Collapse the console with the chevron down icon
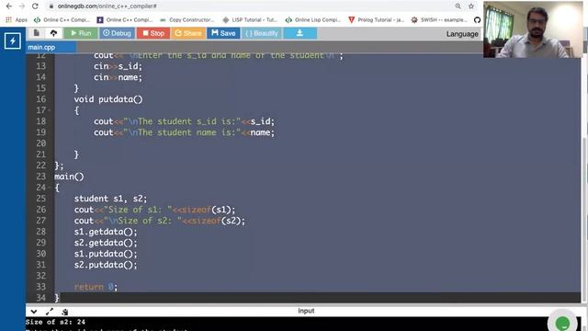588x331 pixels. point(34,312)
